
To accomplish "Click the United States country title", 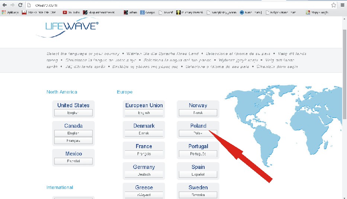I will pyautogui.click(x=73, y=105).
